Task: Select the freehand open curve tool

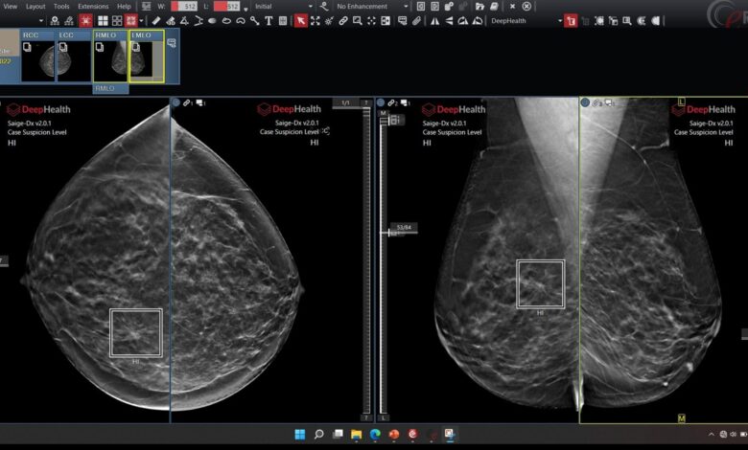Action: [x=241, y=20]
